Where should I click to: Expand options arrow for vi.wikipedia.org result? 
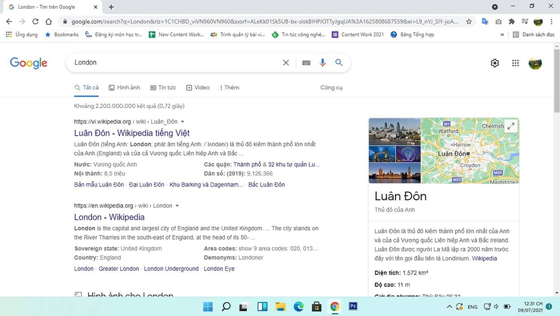183,122
